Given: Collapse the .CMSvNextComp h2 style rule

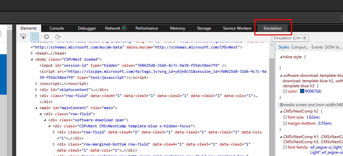Looking at the screenshot, I should [281, 111].
